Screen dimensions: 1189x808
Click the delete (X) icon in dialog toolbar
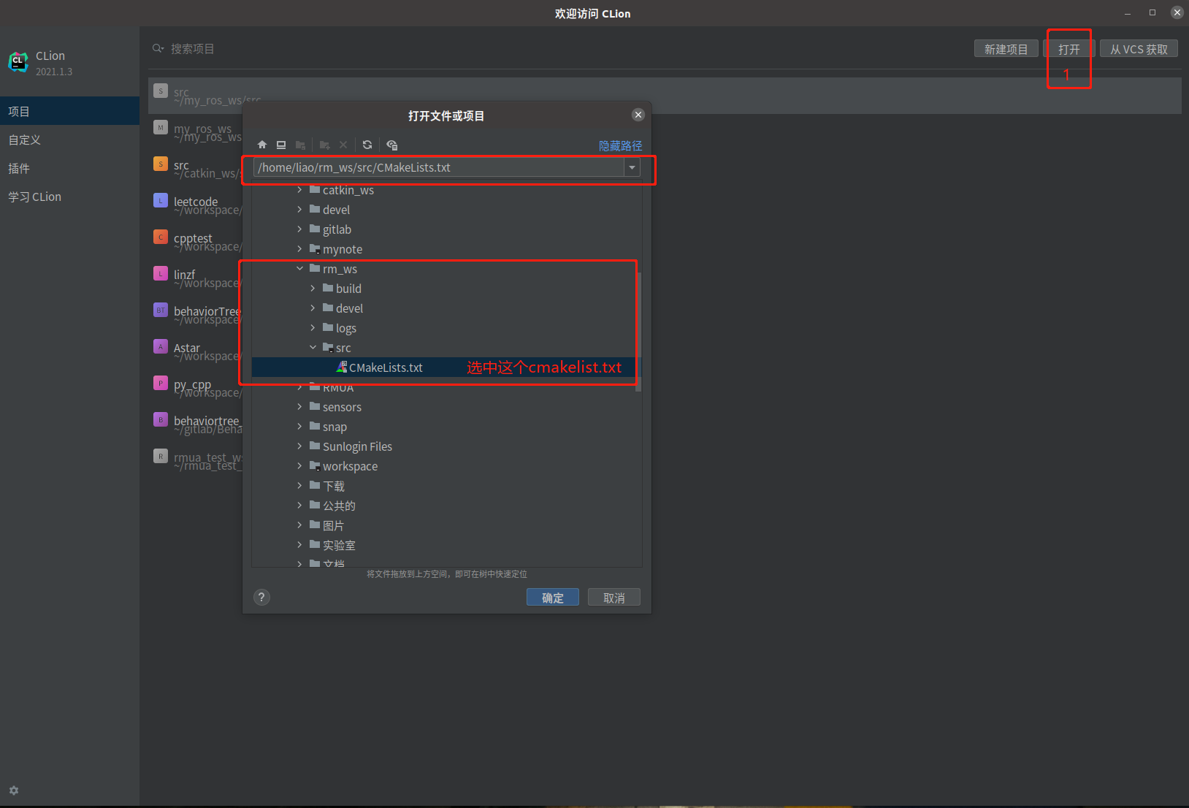click(343, 145)
